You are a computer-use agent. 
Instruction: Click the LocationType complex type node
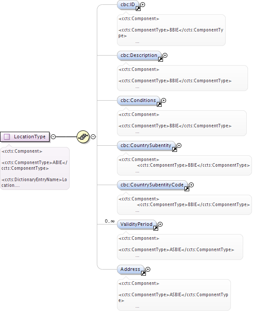coord(25,137)
